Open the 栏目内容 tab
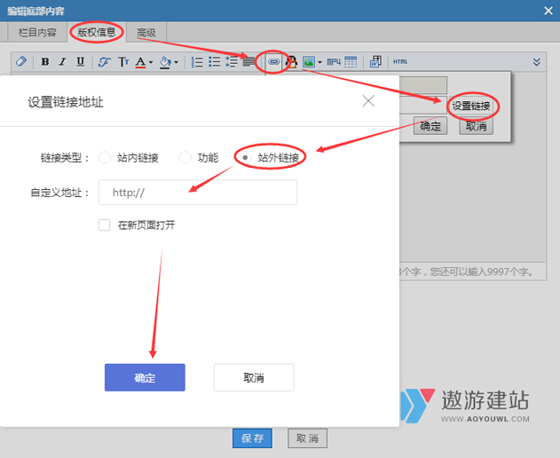The image size is (560, 458). click(37, 33)
